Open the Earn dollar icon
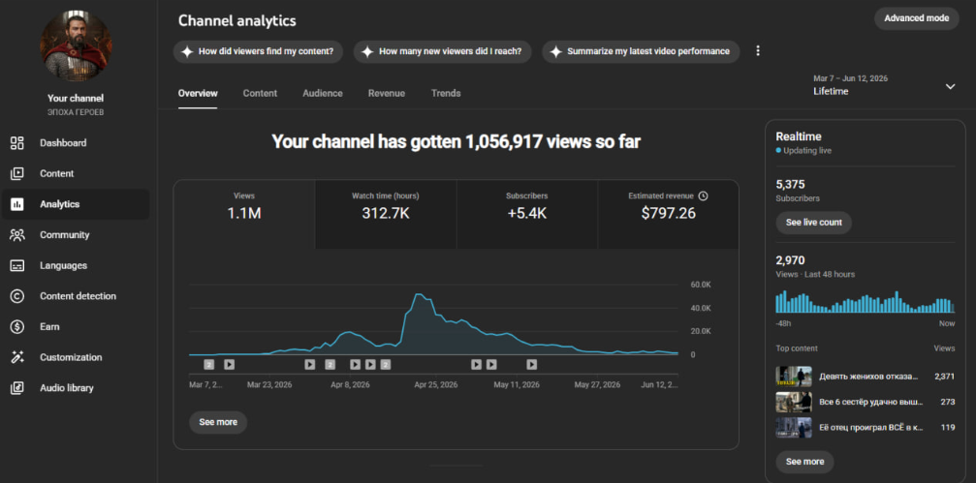The image size is (976, 483). point(16,326)
